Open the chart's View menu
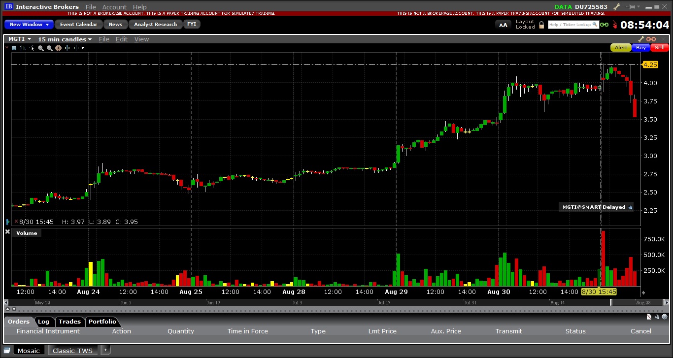 click(x=141, y=39)
